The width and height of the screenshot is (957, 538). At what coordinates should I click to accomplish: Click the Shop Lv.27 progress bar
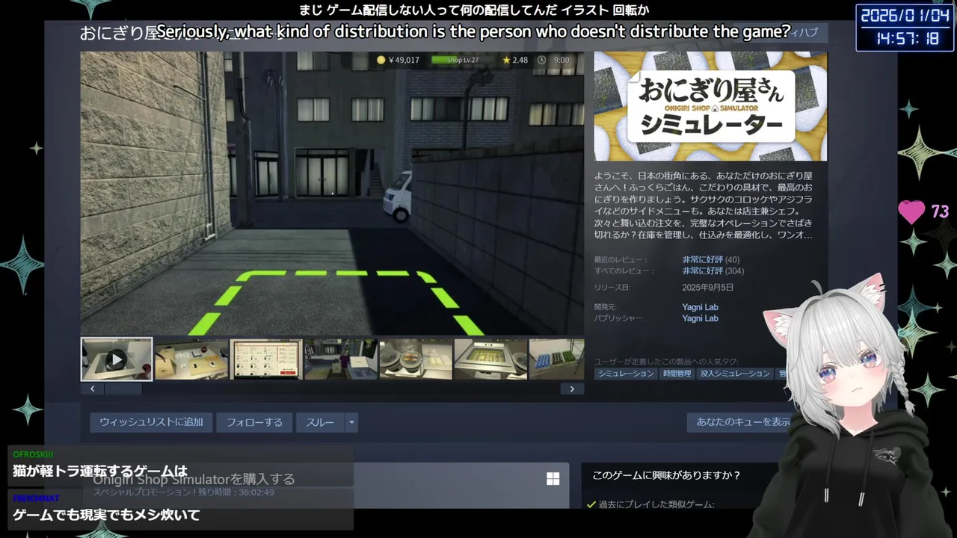click(462, 60)
